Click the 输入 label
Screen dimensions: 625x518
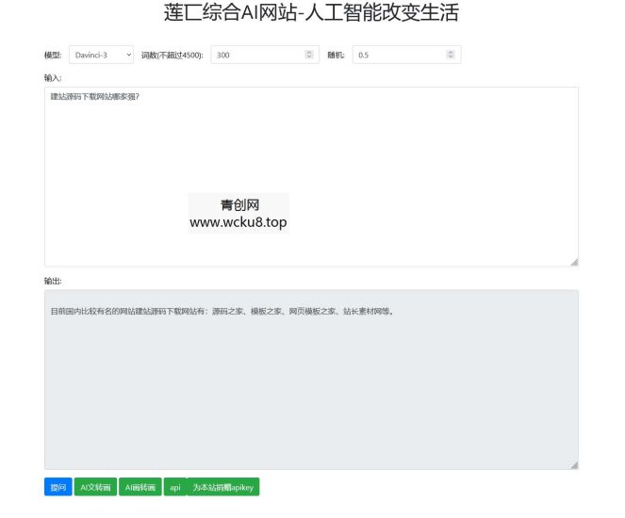(53, 77)
